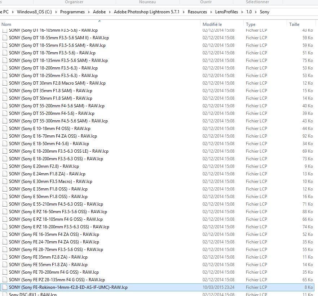Image resolution: width=318 pixels, height=296 pixels.
Task: Click file icon of Sony E PZ 18-105mm
Action: click(5, 219)
